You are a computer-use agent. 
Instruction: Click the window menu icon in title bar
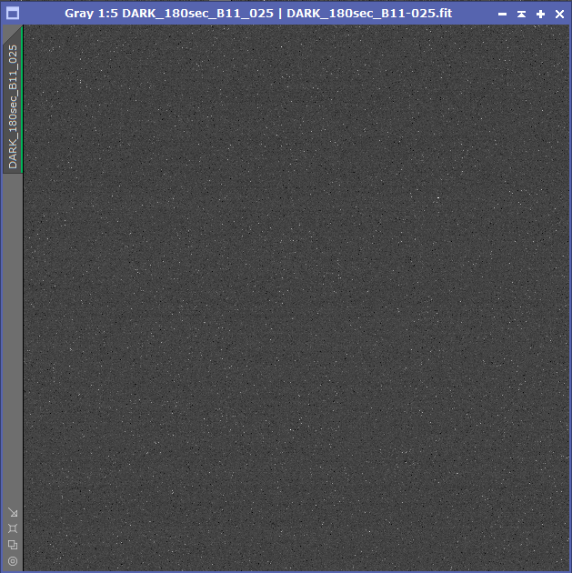coord(13,14)
